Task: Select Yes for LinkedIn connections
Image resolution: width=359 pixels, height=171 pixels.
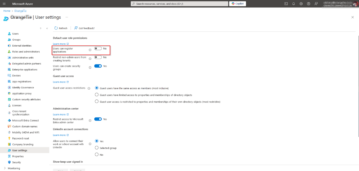Action: 97,141
